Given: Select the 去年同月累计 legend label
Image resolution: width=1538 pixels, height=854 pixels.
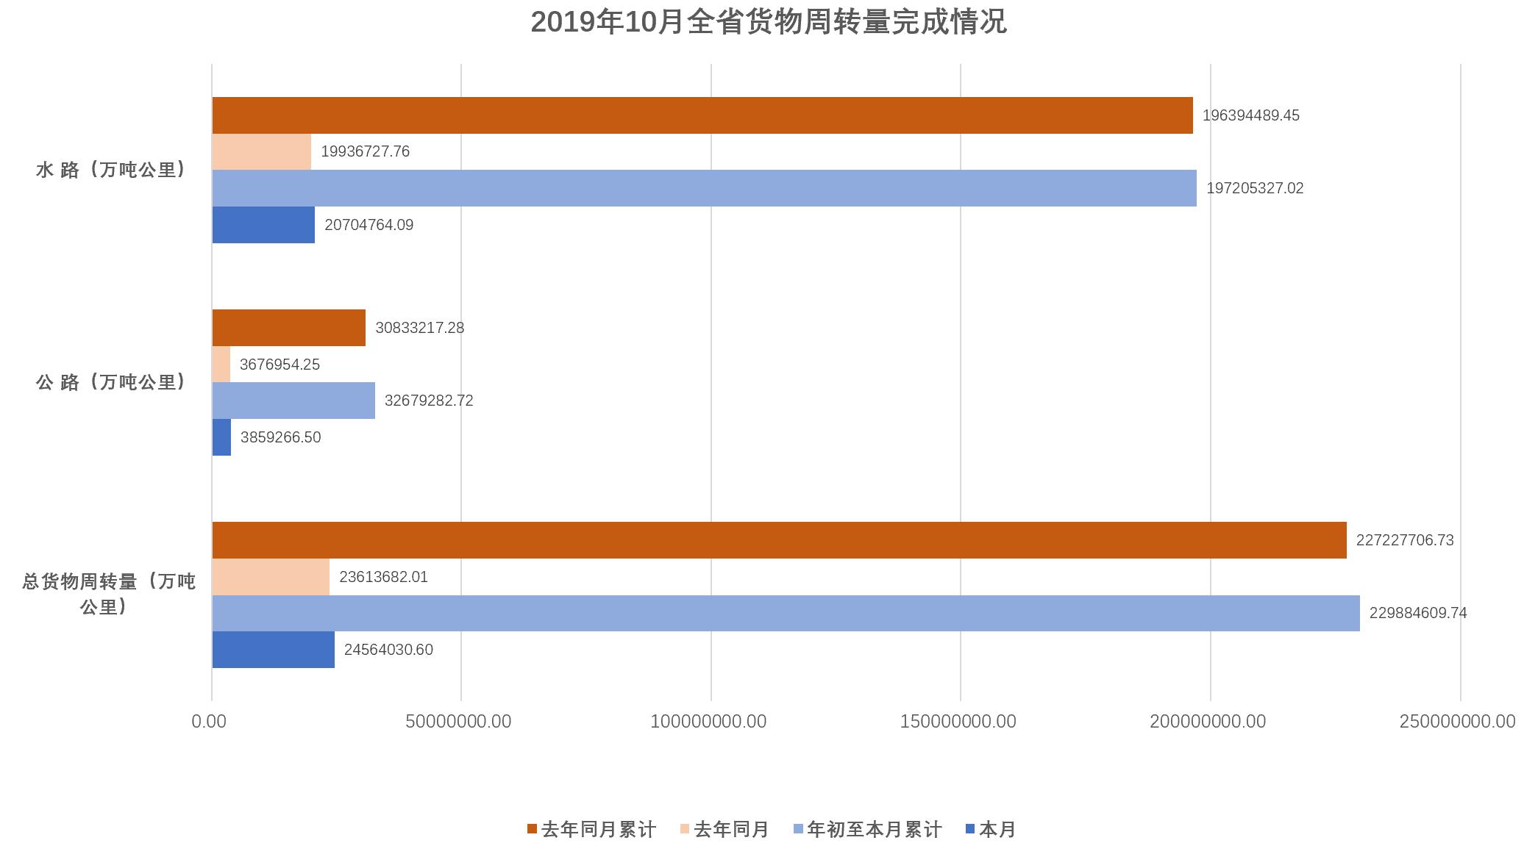Looking at the screenshot, I should 599,830.
